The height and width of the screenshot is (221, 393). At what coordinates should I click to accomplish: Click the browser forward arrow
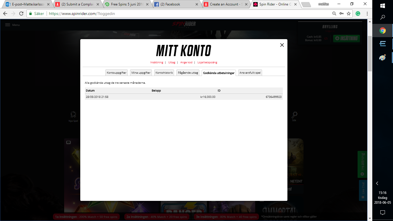click(x=13, y=14)
